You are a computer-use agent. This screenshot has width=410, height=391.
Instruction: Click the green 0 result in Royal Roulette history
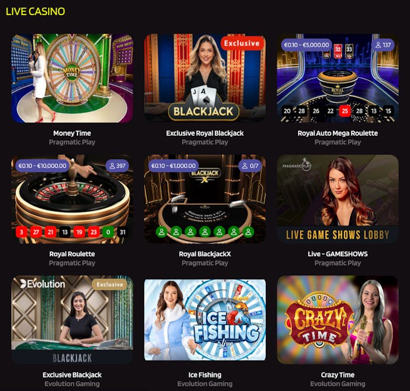[108, 232]
